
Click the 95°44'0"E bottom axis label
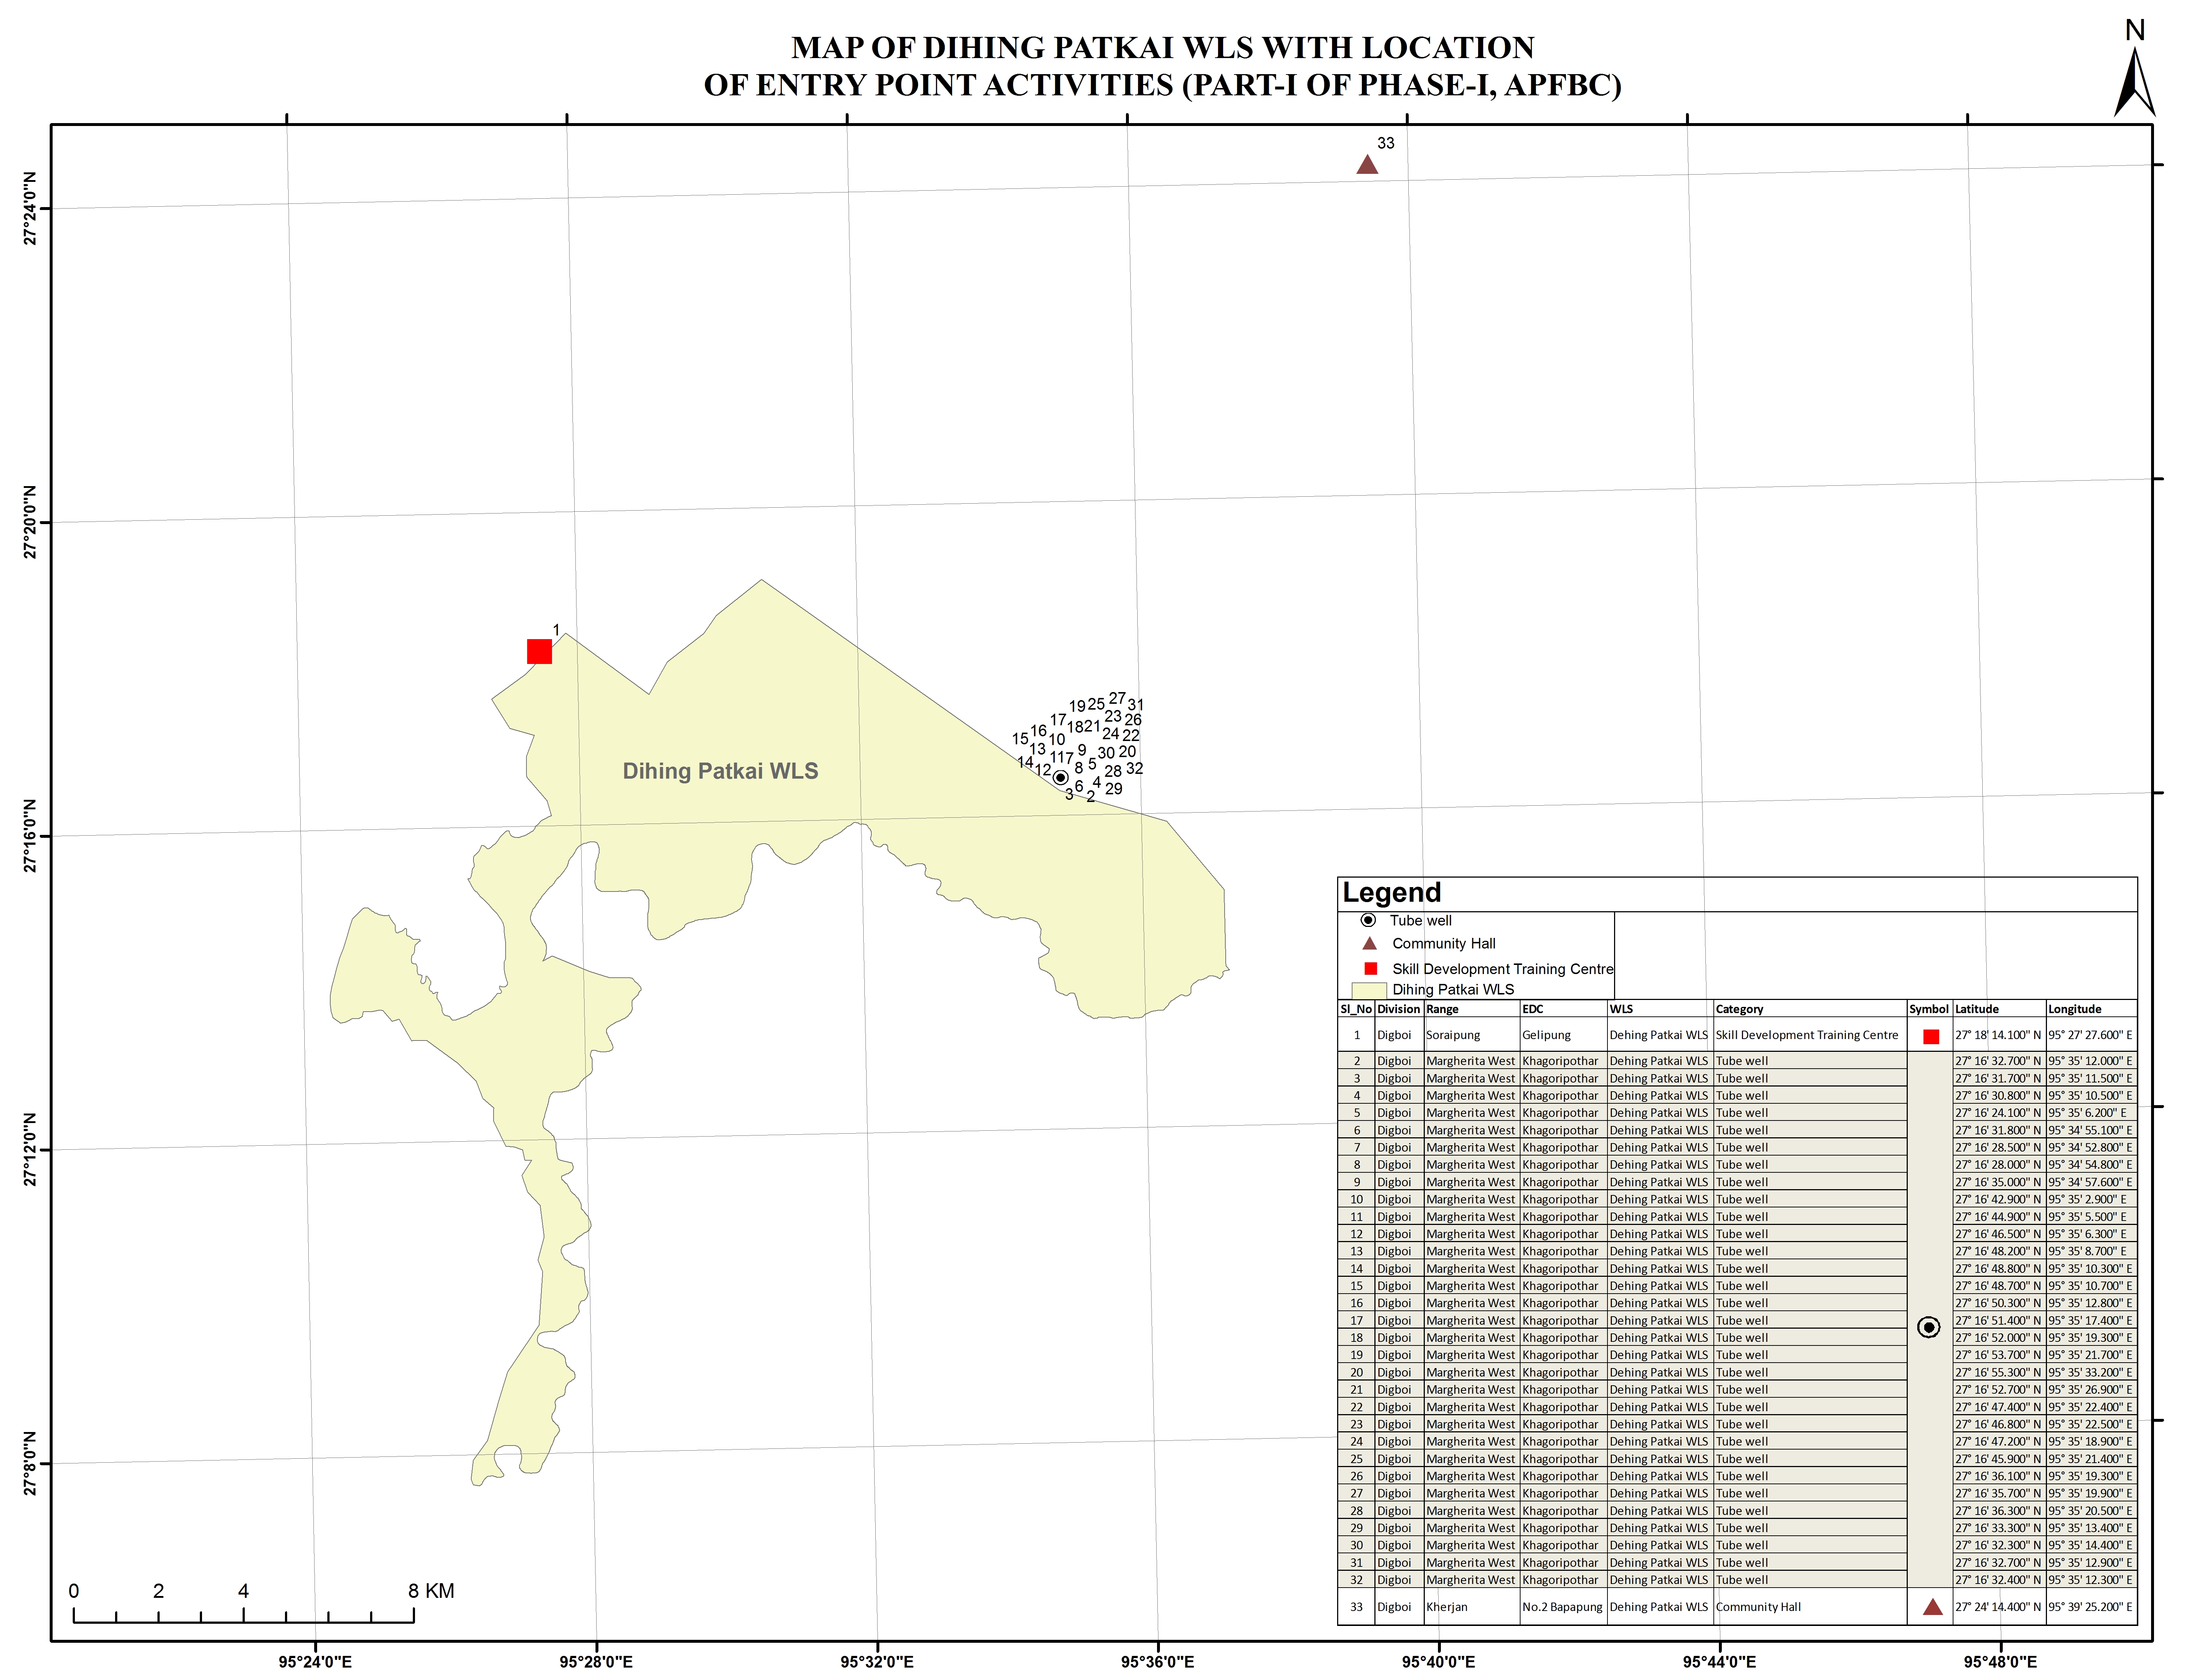(x=1720, y=1662)
